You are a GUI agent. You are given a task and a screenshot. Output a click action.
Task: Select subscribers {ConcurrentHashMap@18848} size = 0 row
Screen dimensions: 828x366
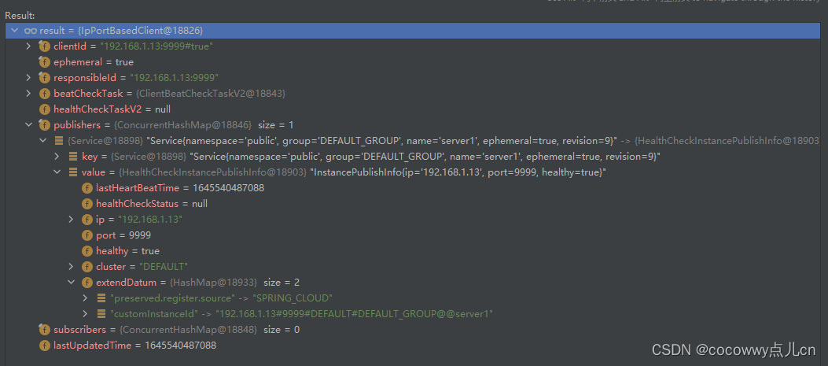click(414, 330)
